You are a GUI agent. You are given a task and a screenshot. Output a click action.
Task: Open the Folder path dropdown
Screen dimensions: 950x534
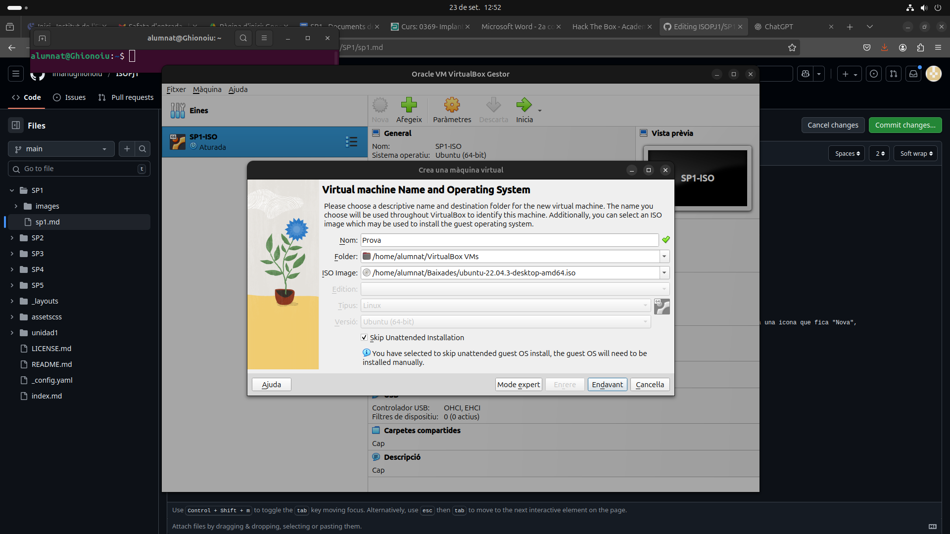point(664,257)
